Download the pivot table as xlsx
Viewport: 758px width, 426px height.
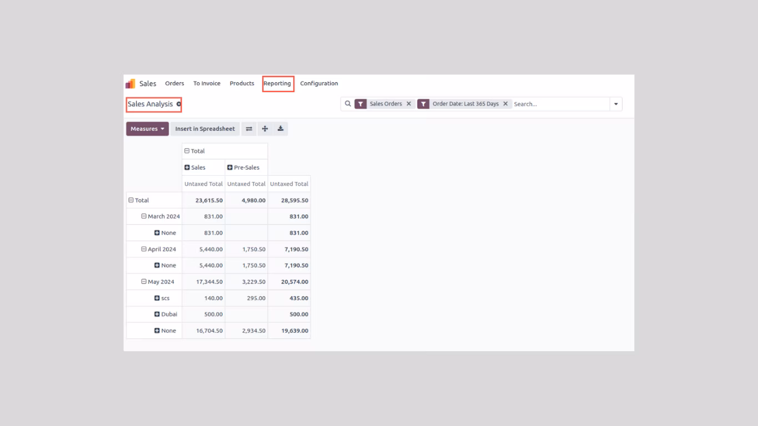(x=281, y=129)
